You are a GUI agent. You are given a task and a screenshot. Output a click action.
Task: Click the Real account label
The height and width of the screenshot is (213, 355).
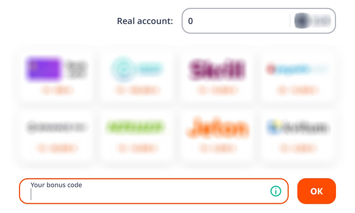pos(145,21)
